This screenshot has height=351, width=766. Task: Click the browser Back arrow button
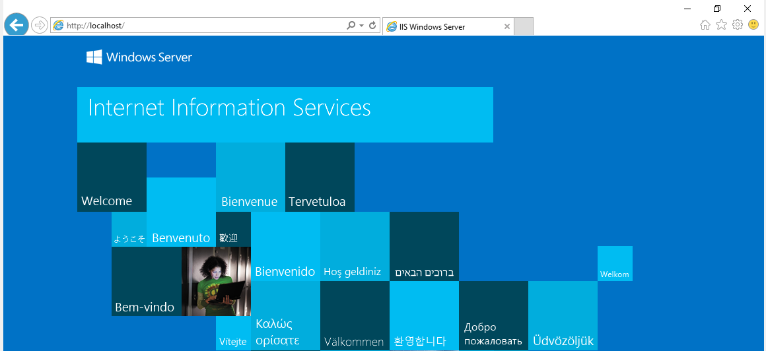coord(17,25)
